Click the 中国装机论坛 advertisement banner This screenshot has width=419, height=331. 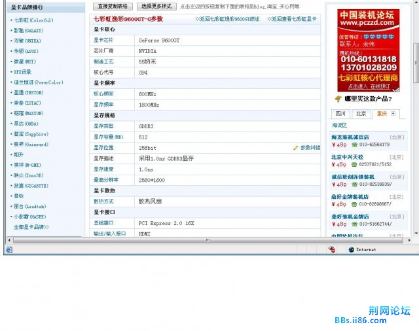[x=368, y=48]
